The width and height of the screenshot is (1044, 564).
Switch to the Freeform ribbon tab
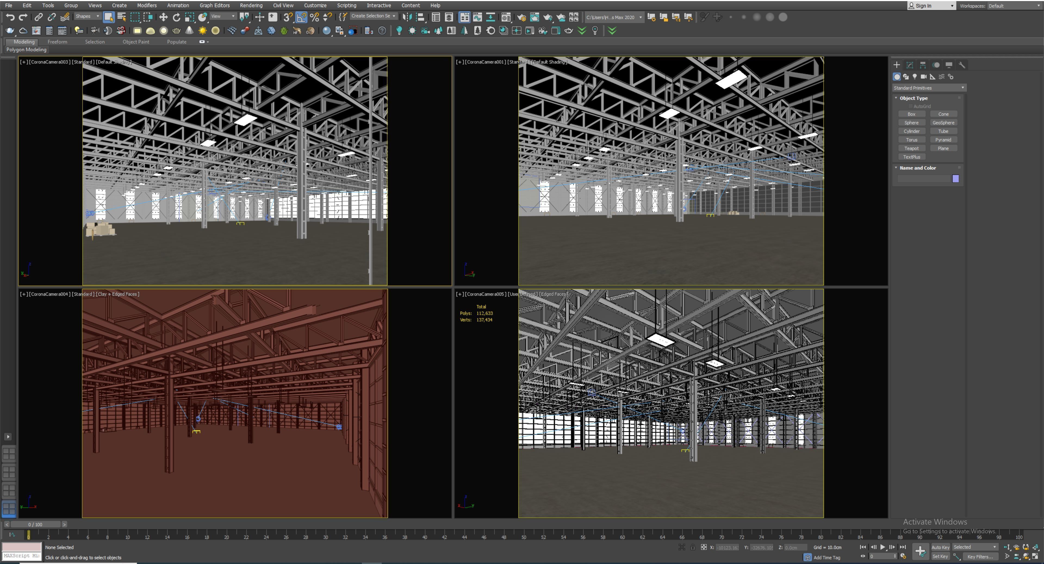57,42
